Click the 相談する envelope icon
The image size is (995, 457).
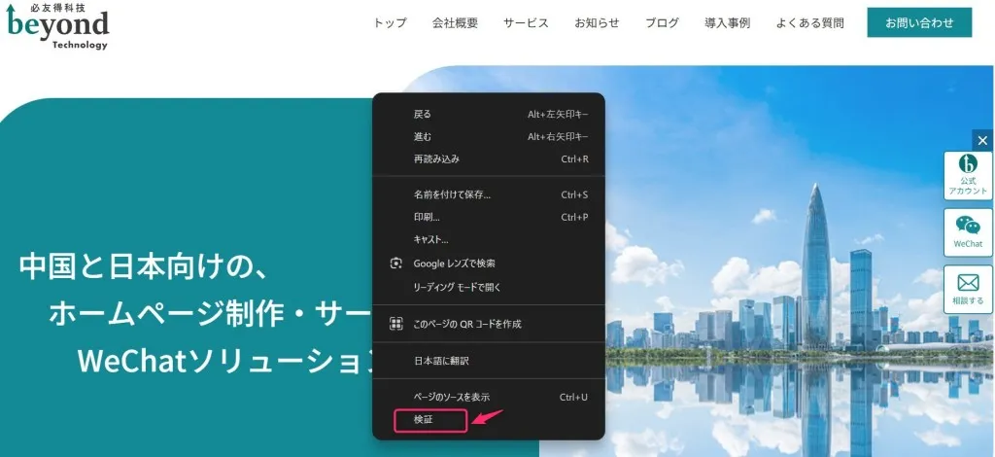(968, 289)
